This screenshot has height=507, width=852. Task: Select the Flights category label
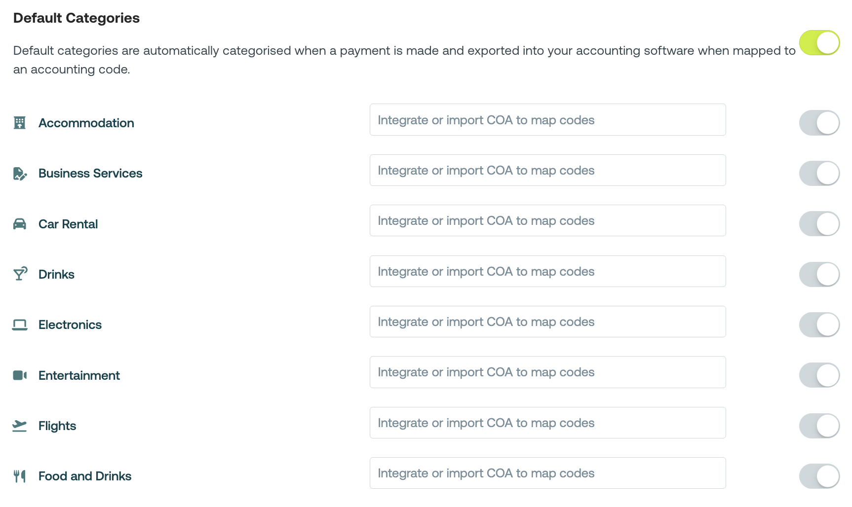tap(57, 426)
